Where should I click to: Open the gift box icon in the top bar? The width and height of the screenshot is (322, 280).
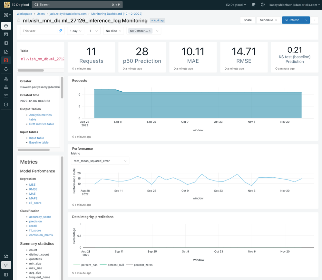tap(254, 5)
